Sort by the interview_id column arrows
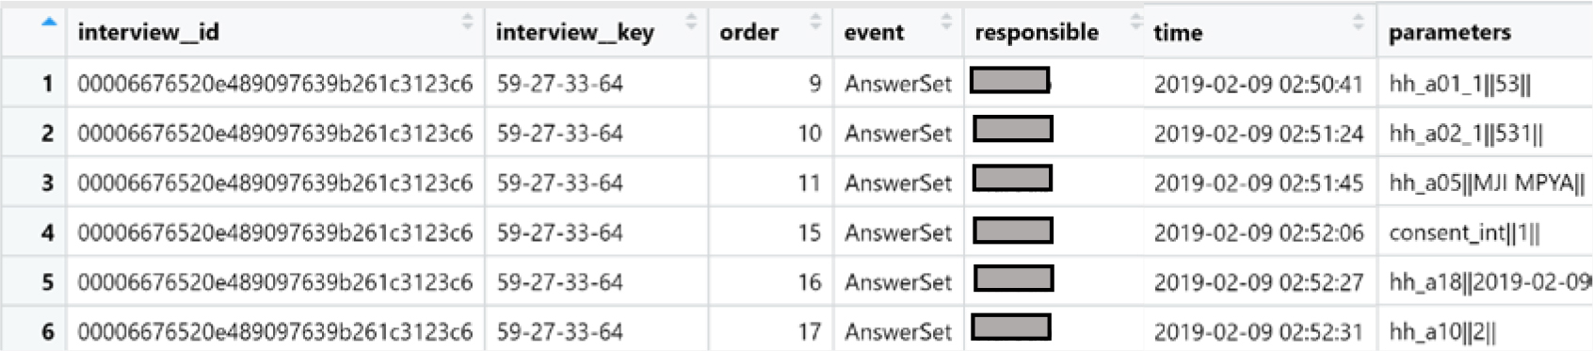 pos(468,22)
